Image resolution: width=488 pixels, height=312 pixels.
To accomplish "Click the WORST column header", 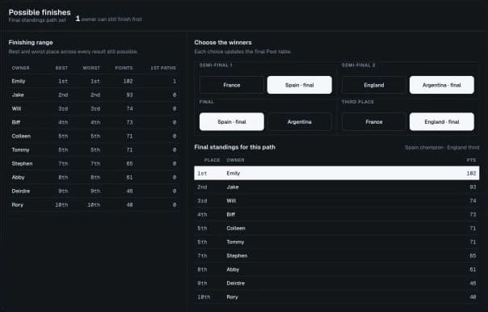I will coord(91,68).
